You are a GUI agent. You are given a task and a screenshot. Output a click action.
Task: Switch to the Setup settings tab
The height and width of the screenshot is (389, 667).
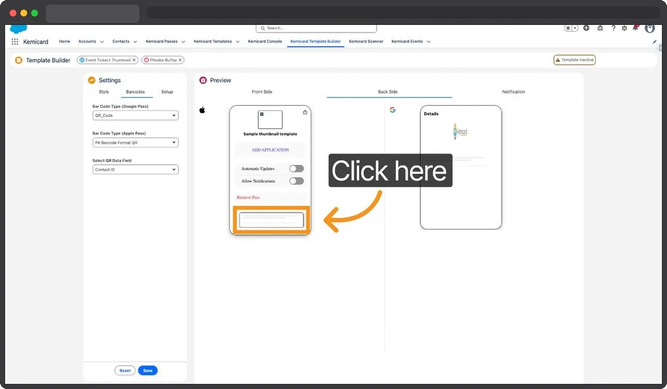167,92
